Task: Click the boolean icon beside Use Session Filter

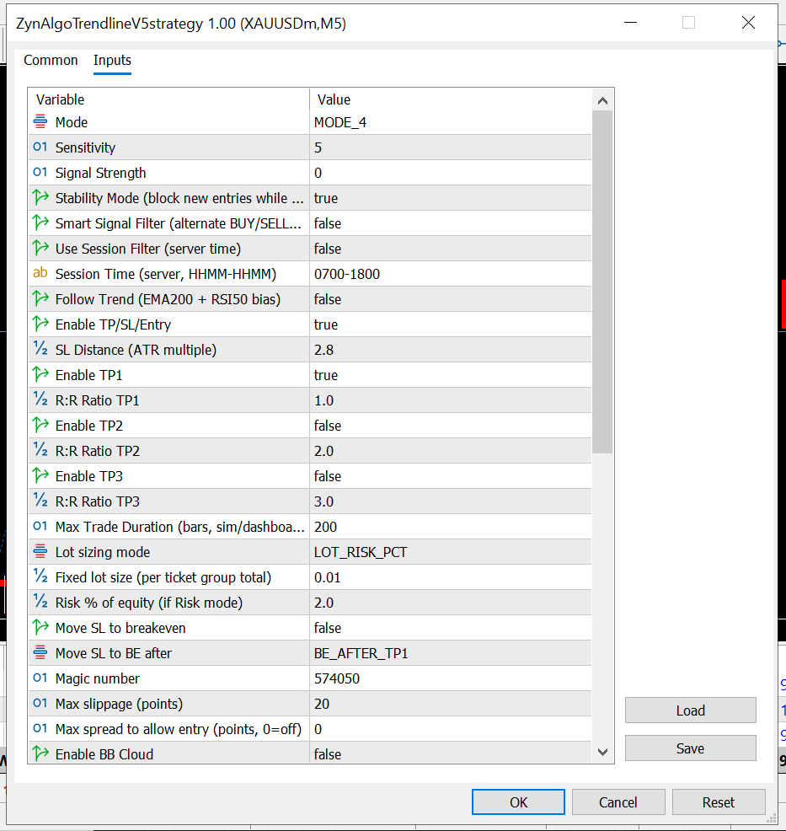Action: tap(40, 248)
